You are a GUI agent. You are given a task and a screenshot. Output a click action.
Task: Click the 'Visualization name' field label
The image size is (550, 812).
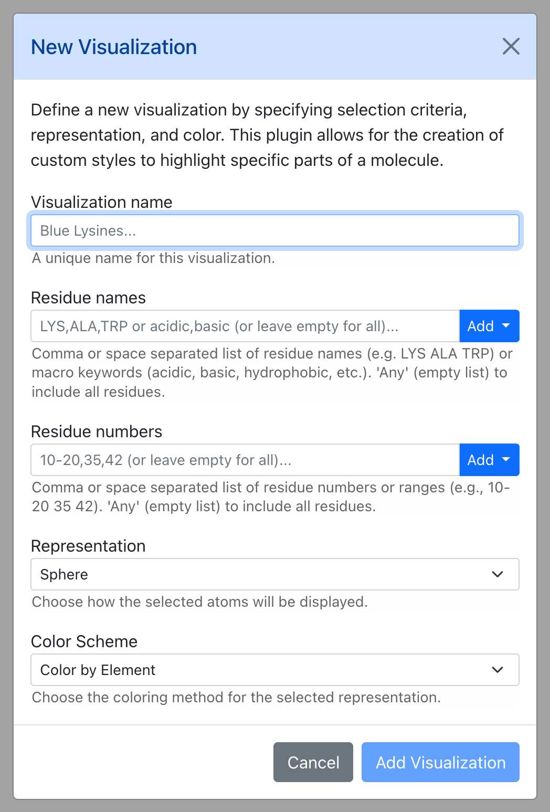pyautogui.click(x=102, y=202)
